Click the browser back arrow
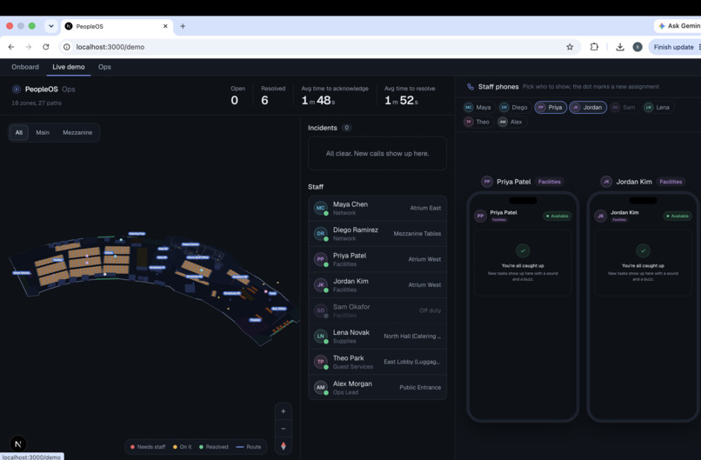 [x=11, y=47]
